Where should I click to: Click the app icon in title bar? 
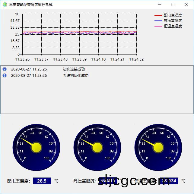pyautogui.click(x=5, y=5)
